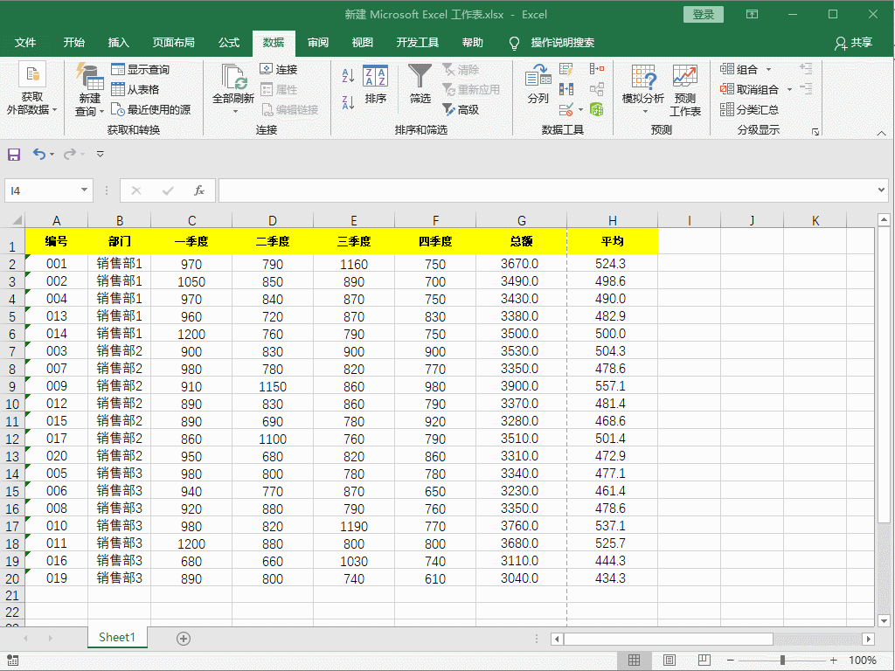Click Ungroup (取消组合)
Viewport: 895px width, 671px height.
(749, 90)
